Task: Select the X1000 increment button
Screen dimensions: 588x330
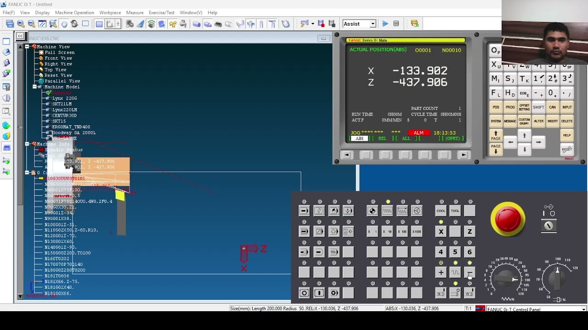Action: (x=417, y=231)
